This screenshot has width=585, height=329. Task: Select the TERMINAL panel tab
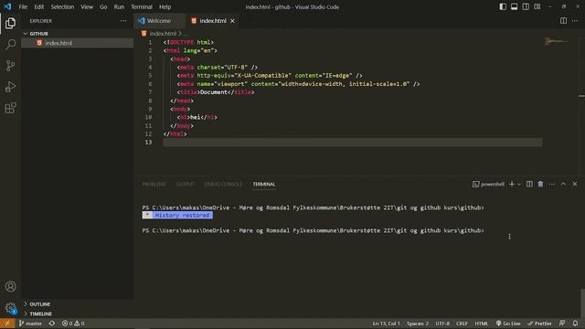pyautogui.click(x=264, y=185)
